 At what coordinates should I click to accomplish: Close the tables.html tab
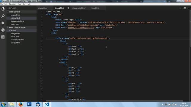pos(68,8)
